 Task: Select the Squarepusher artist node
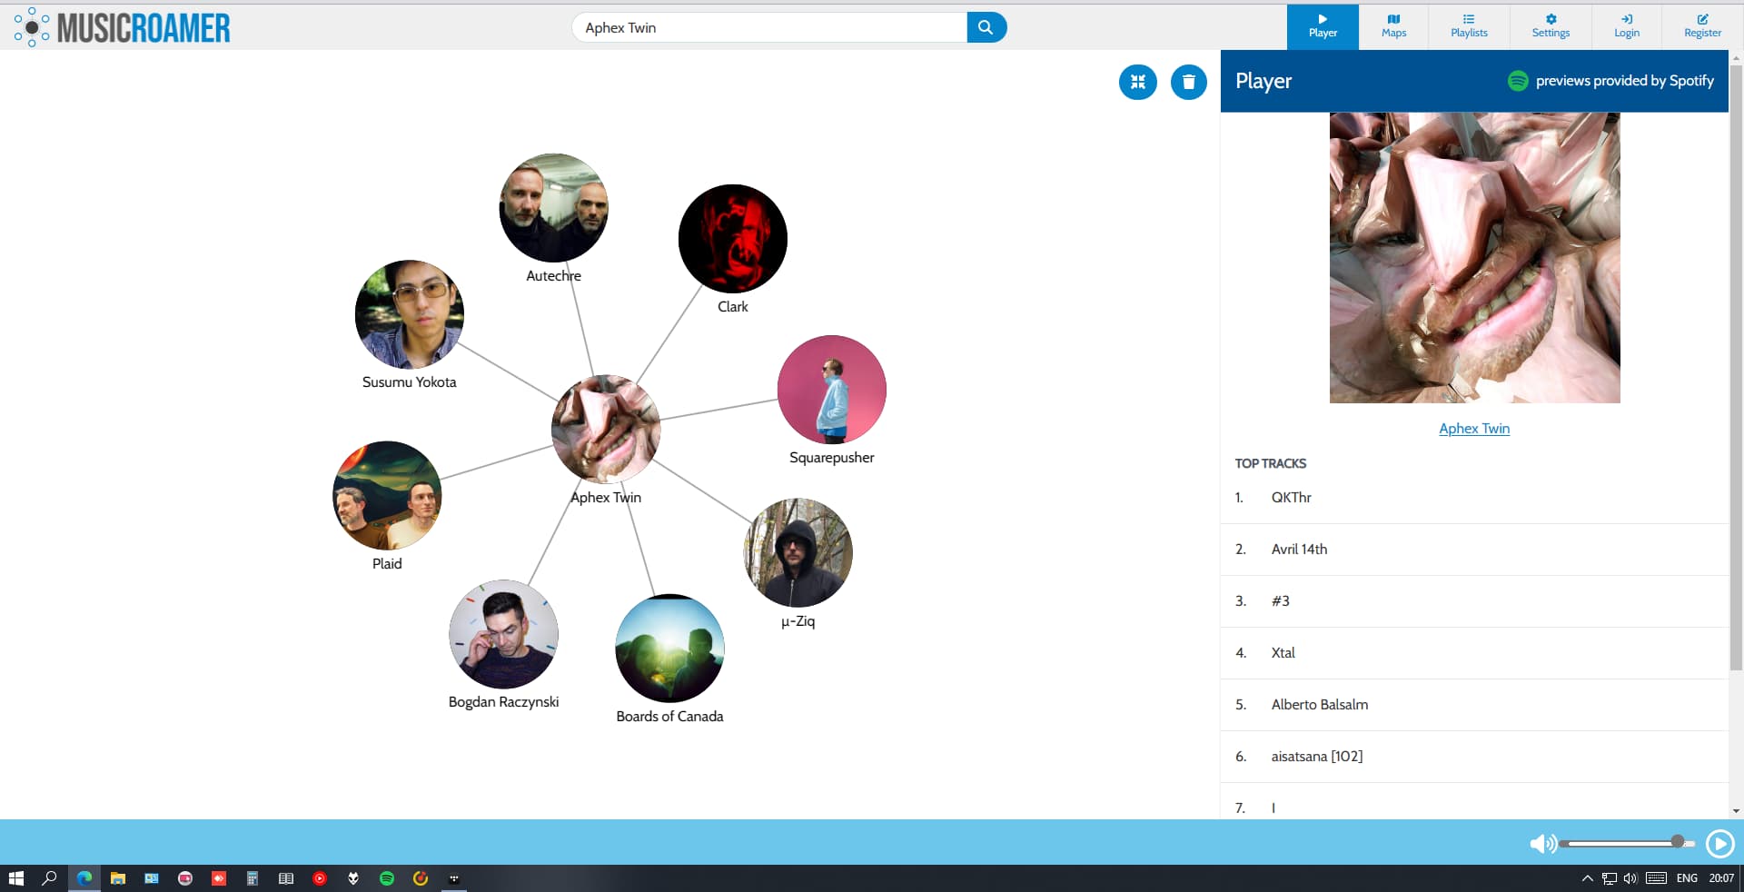[x=832, y=390]
